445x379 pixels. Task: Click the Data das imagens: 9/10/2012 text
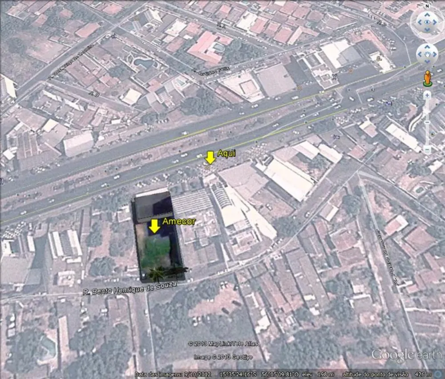pyautogui.click(x=173, y=375)
